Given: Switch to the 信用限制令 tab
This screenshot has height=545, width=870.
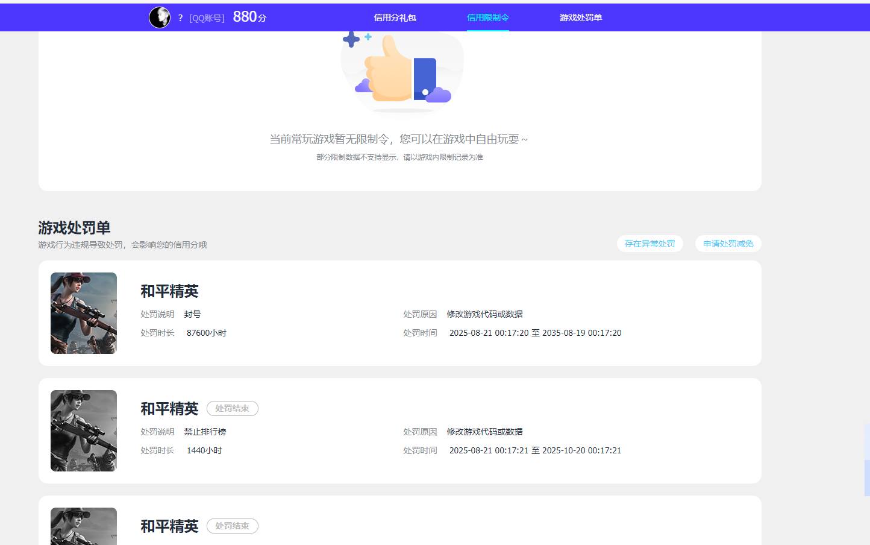Looking at the screenshot, I should point(488,17).
